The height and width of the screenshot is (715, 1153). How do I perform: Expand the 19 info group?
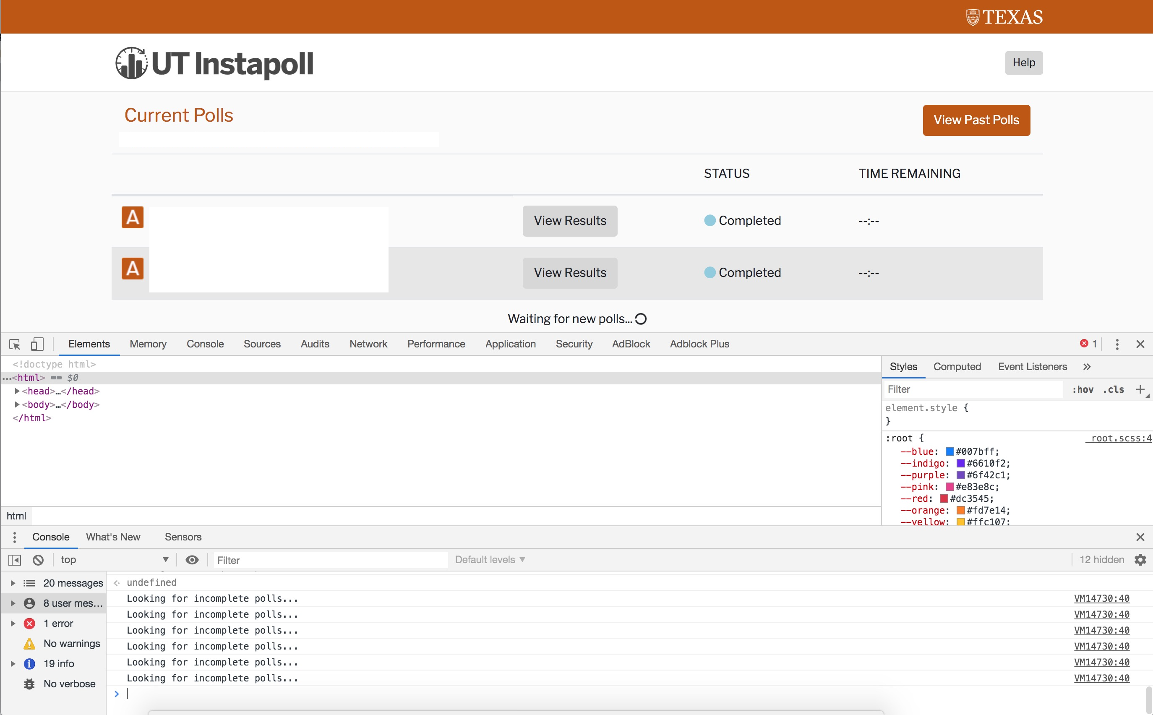[13, 663]
